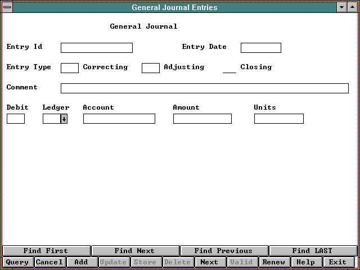360x270 pixels.
Task: Click the Find First button
Action: click(46, 251)
